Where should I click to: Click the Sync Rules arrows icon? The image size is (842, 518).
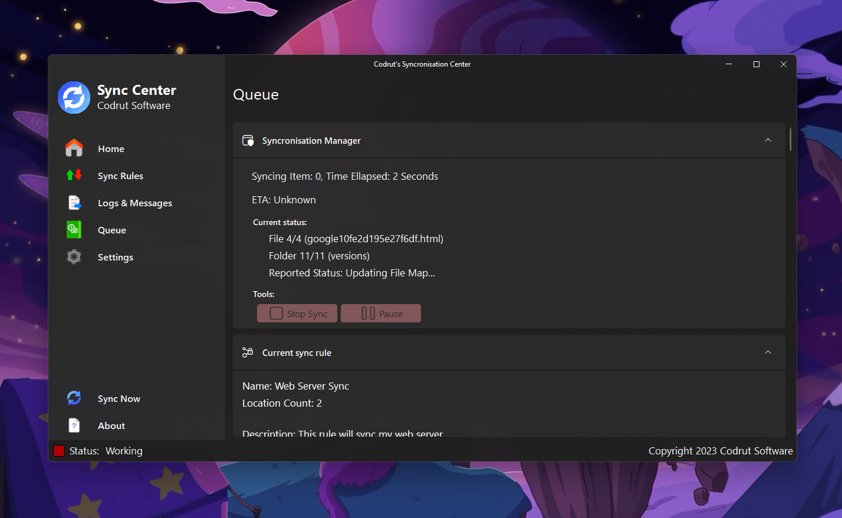click(x=74, y=175)
